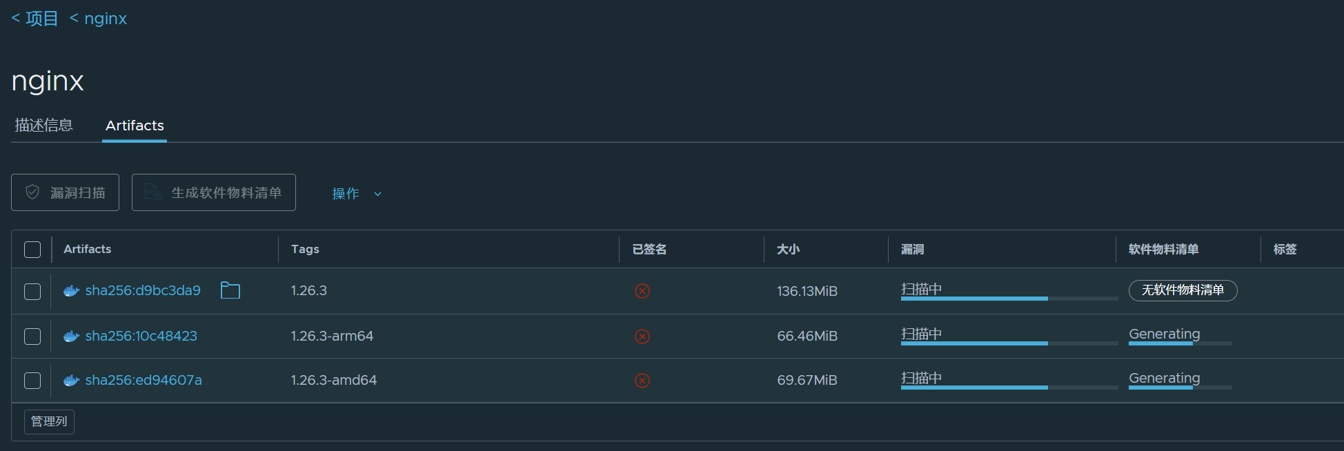The width and height of the screenshot is (1344, 451).
Task: Expand the 操作 dropdown menu
Action: (x=356, y=194)
